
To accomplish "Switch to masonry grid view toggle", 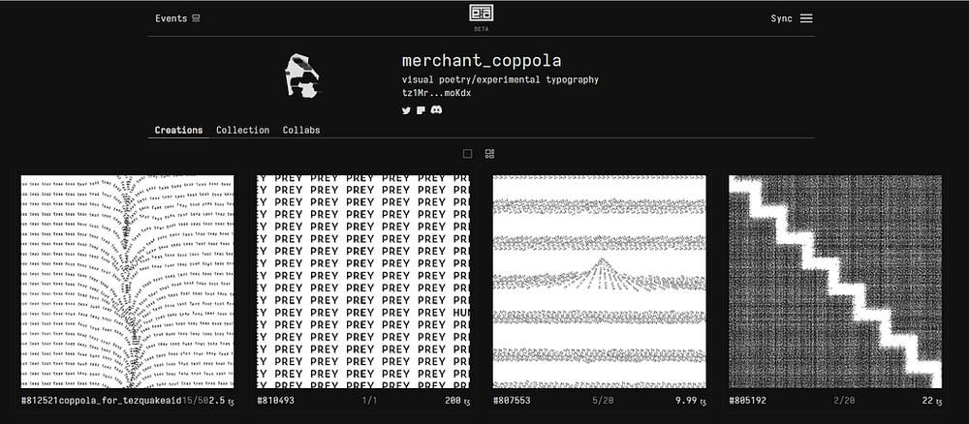I will click(x=490, y=153).
